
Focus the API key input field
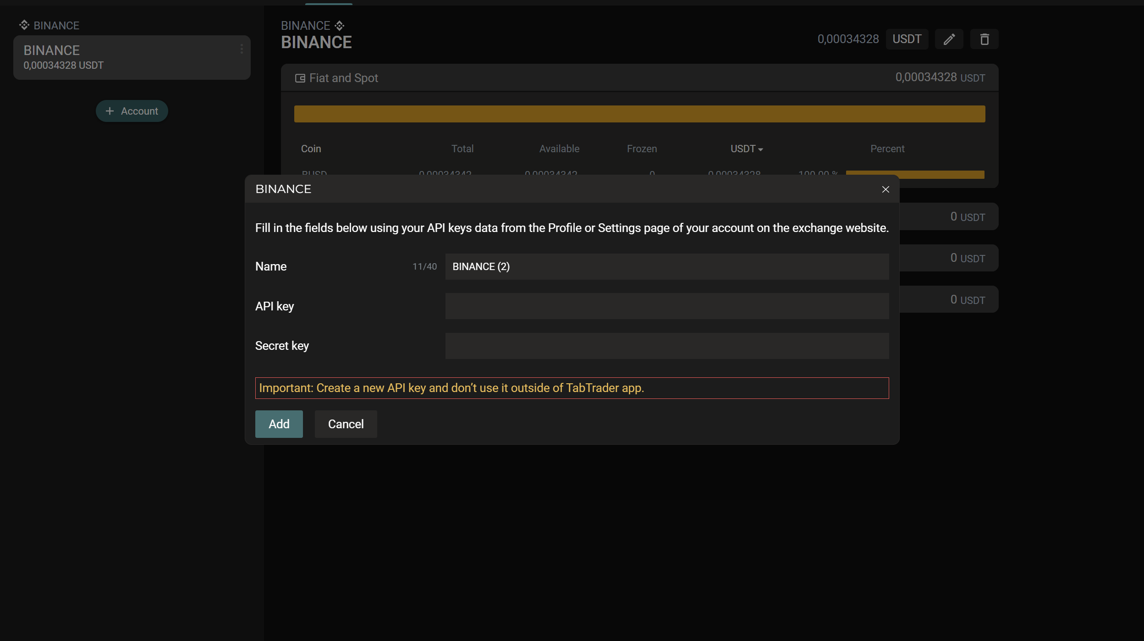click(x=667, y=306)
